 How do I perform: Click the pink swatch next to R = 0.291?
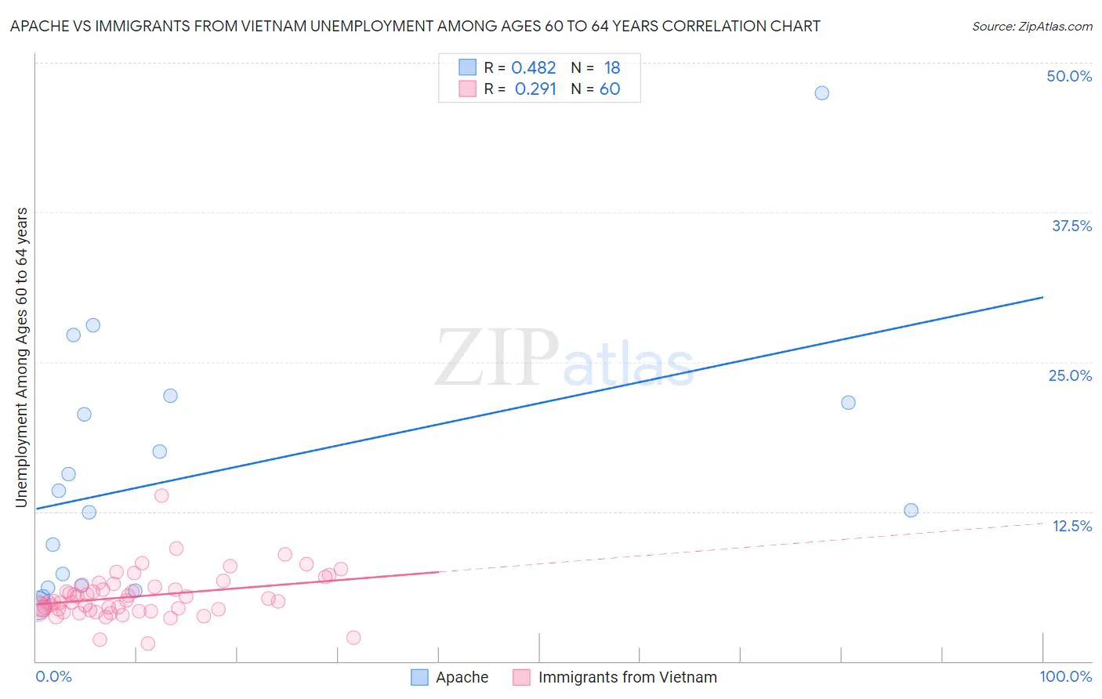(467, 89)
